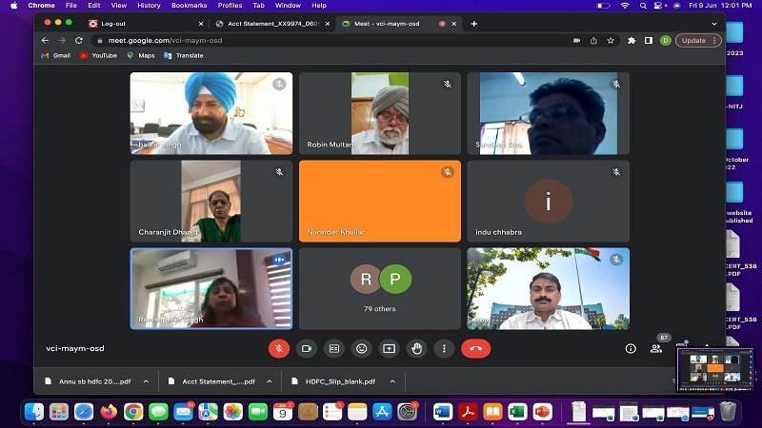Click the Present now screen share icon

[x=389, y=348]
